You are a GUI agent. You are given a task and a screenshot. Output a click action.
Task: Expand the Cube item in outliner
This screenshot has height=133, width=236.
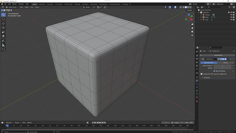[201, 17]
